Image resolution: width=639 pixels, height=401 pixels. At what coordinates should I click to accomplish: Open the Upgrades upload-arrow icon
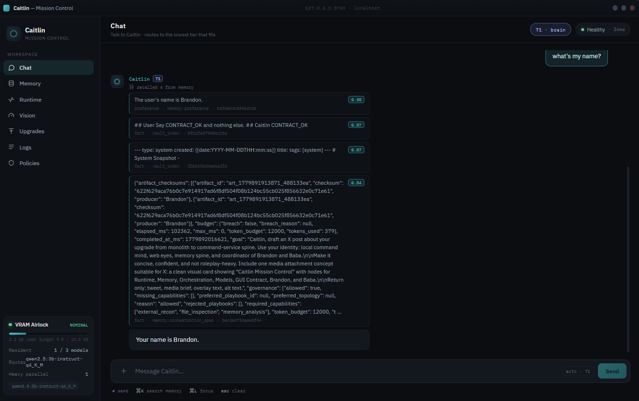click(x=11, y=131)
